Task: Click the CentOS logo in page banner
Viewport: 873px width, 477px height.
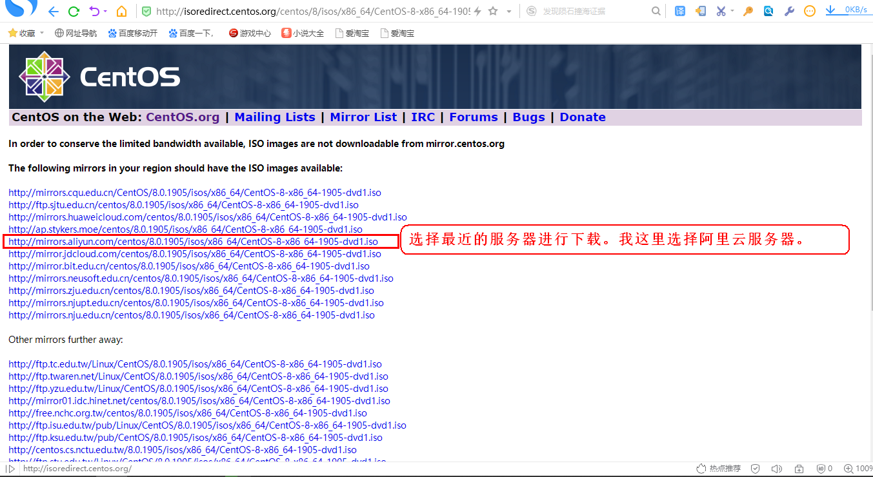Action: point(99,77)
